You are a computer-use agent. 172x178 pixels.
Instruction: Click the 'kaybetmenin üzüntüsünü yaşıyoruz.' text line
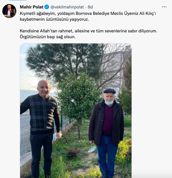point(54,19)
